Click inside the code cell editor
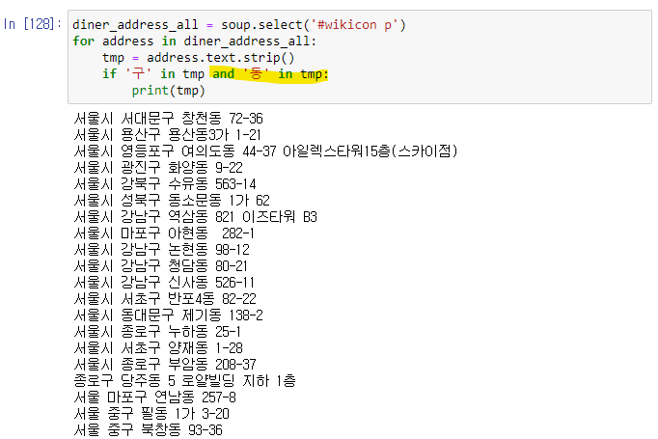Image resolution: width=658 pixels, height=439 pixels. [360, 57]
